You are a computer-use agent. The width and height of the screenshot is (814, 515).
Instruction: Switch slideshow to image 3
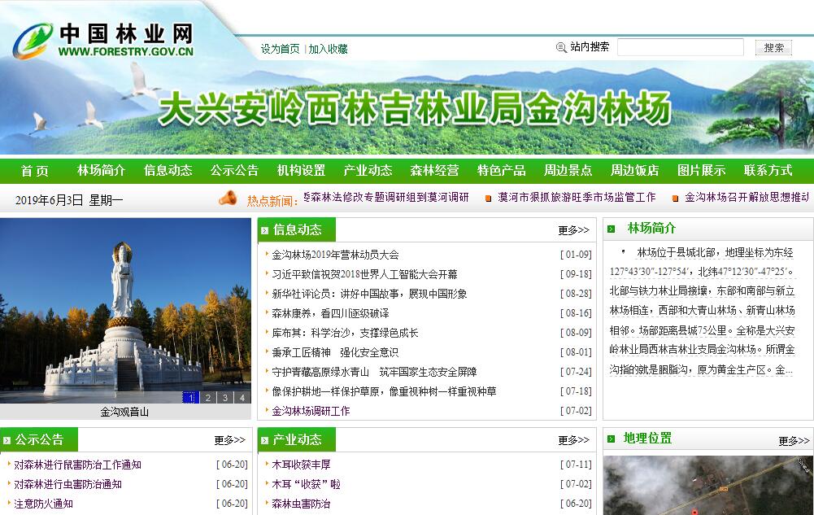[224, 398]
